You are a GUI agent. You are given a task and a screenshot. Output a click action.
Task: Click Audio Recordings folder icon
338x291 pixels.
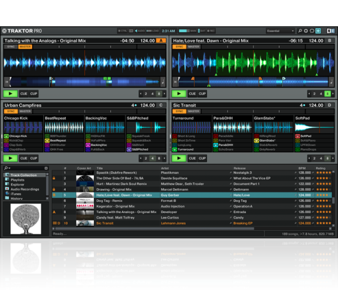(x=7, y=189)
